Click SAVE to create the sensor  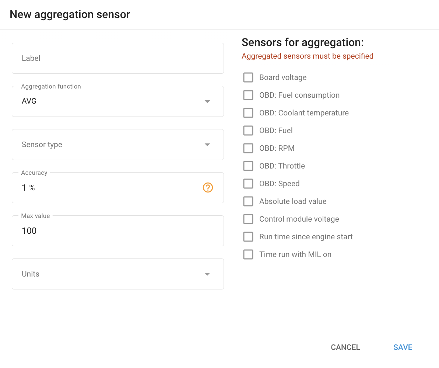(403, 347)
